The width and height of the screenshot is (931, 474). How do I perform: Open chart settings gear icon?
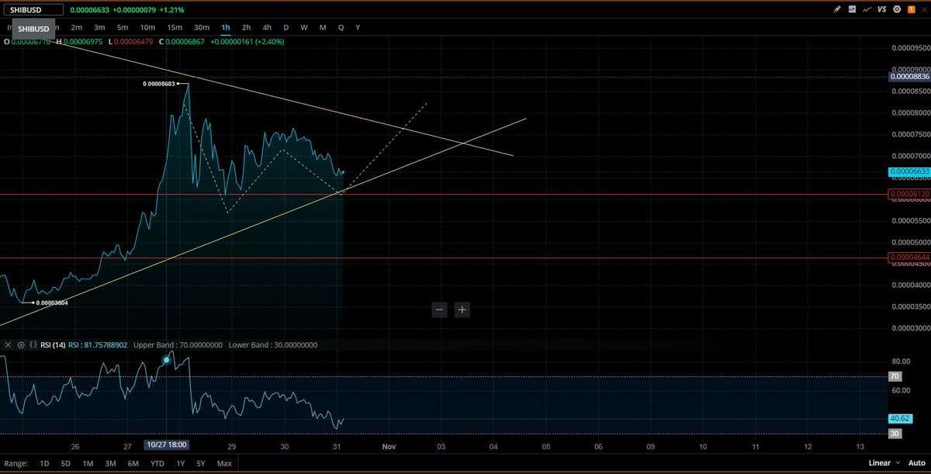click(x=897, y=10)
